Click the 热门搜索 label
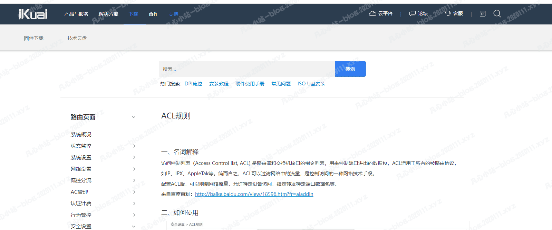The height and width of the screenshot is (230, 552). coord(171,84)
